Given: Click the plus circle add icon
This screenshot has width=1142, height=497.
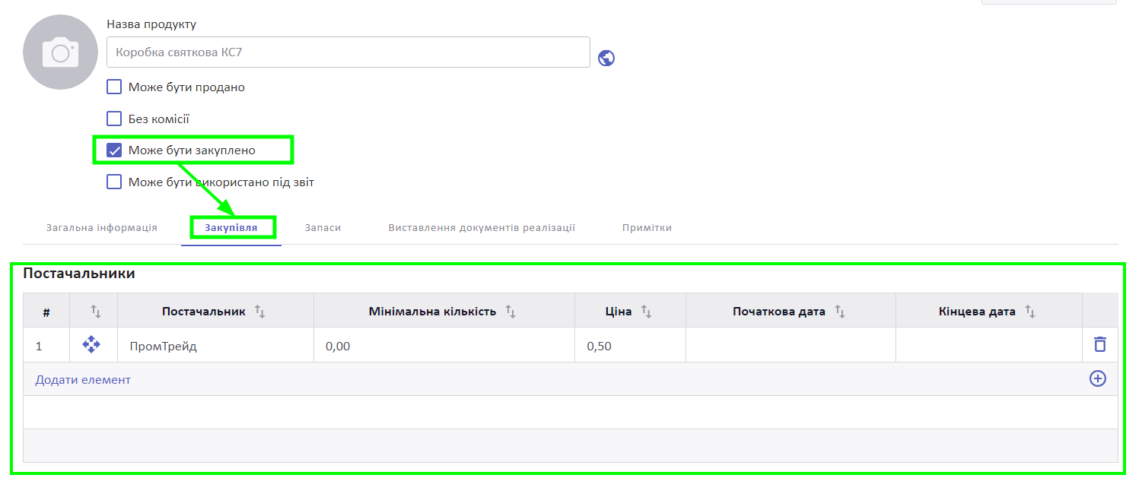Looking at the screenshot, I should pyautogui.click(x=1097, y=378).
